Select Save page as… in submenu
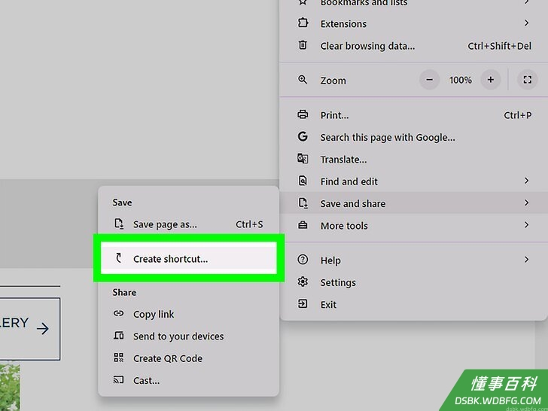This screenshot has width=548, height=411. [189, 224]
